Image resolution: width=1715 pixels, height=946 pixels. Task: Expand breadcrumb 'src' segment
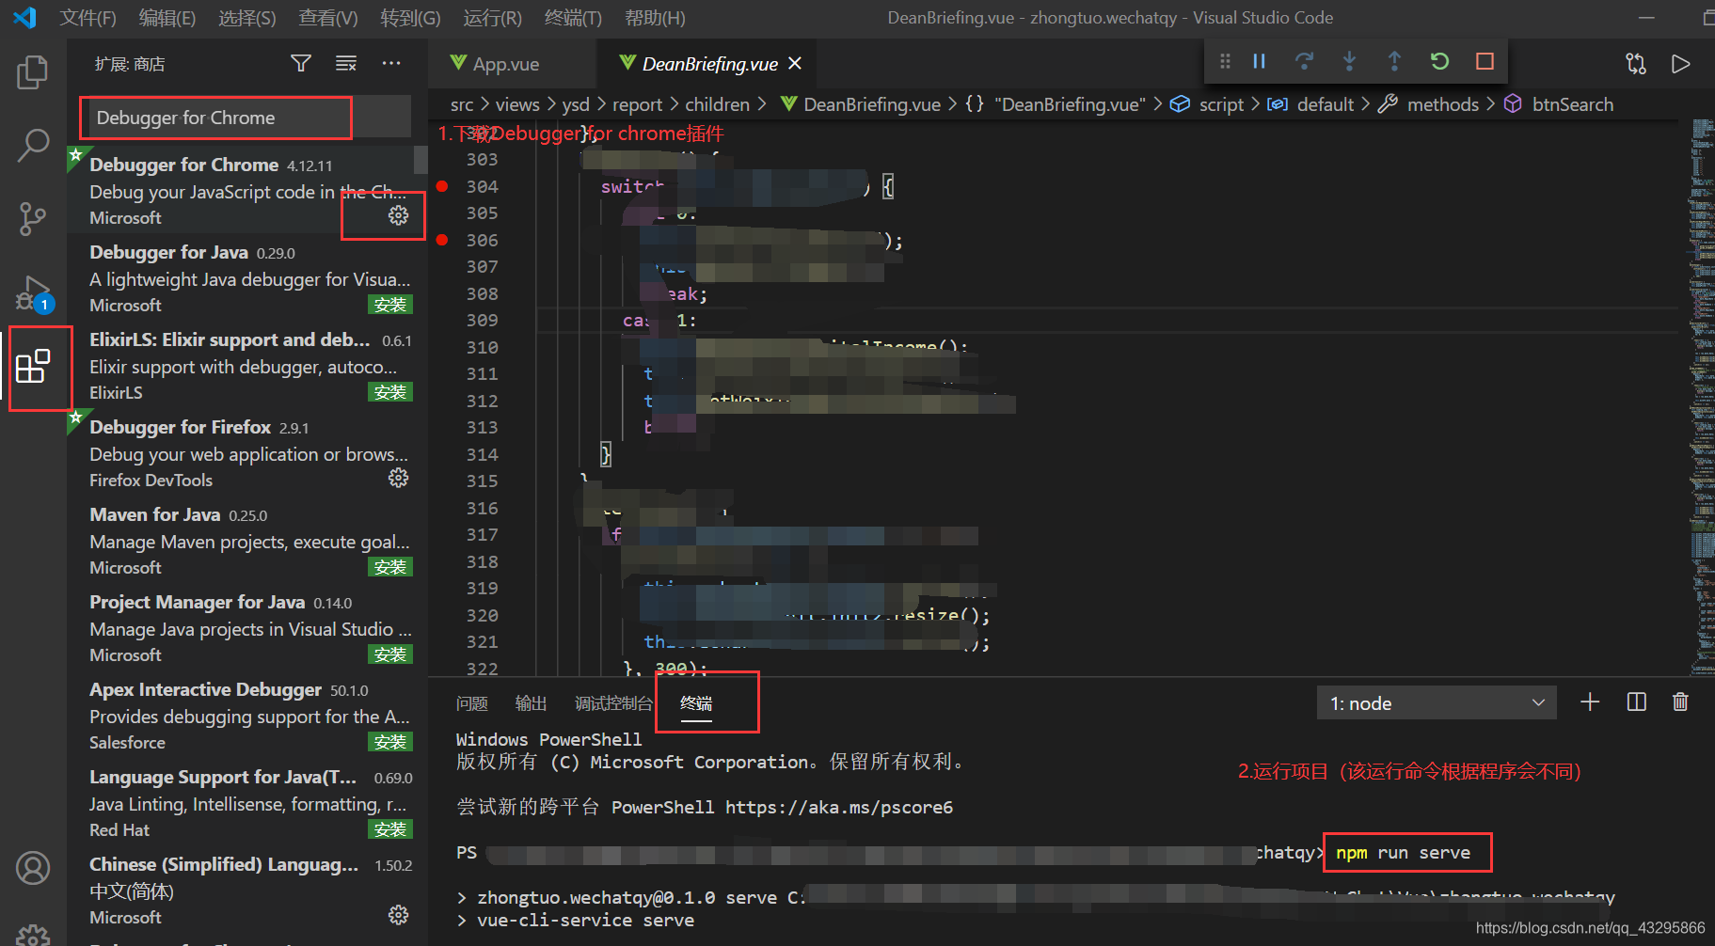pyautogui.click(x=462, y=104)
